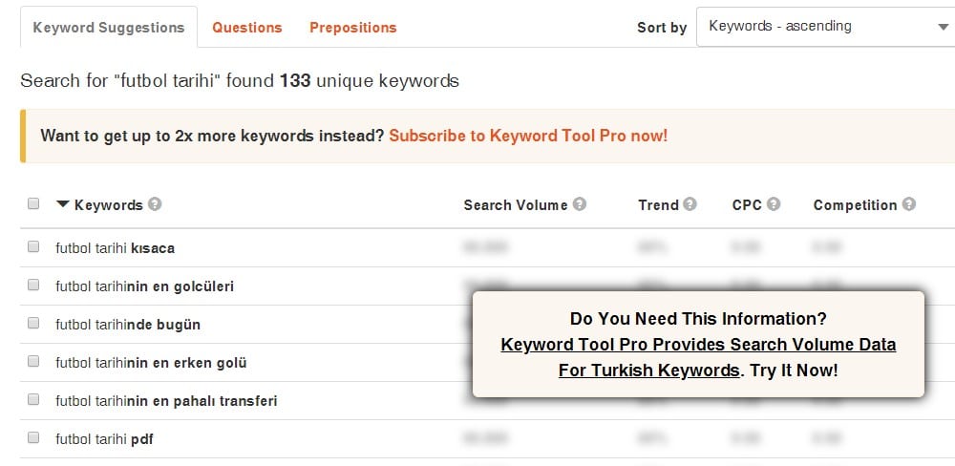This screenshot has height=466, width=955.
Task: Check "futbol tarihinin en pahalı transferi" row
Action: [33, 399]
